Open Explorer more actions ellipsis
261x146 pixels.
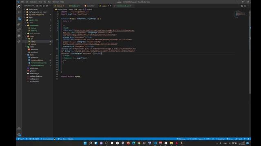50,6
